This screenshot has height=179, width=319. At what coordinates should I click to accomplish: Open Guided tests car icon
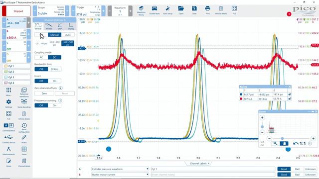(x=155, y=10)
